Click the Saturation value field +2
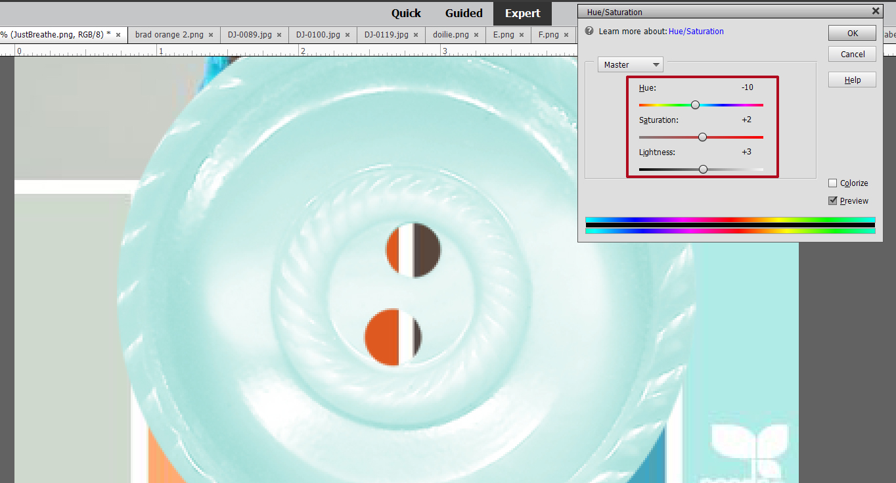 pos(747,120)
